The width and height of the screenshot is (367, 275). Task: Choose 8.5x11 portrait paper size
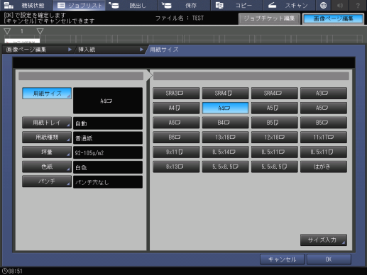(x=324, y=152)
